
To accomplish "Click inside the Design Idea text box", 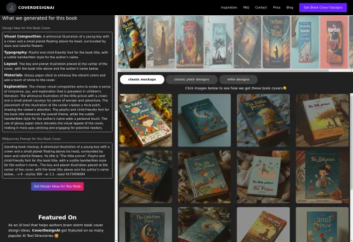I will pyautogui.click(x=57, y=82).
